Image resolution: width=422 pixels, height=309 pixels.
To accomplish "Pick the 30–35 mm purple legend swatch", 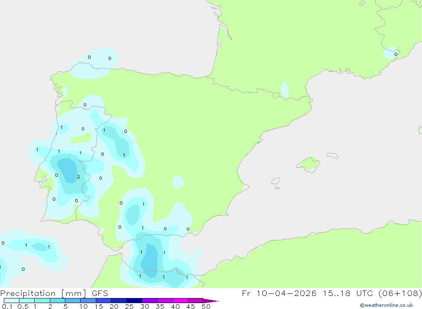I will coord(150,301).
